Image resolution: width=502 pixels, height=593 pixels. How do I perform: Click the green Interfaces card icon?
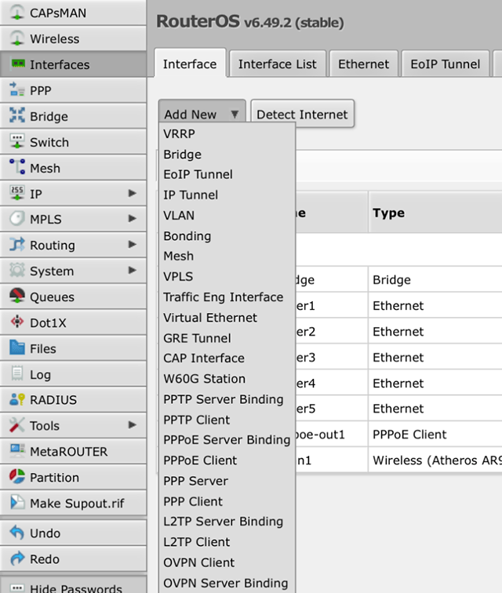(x=18, y=64)
